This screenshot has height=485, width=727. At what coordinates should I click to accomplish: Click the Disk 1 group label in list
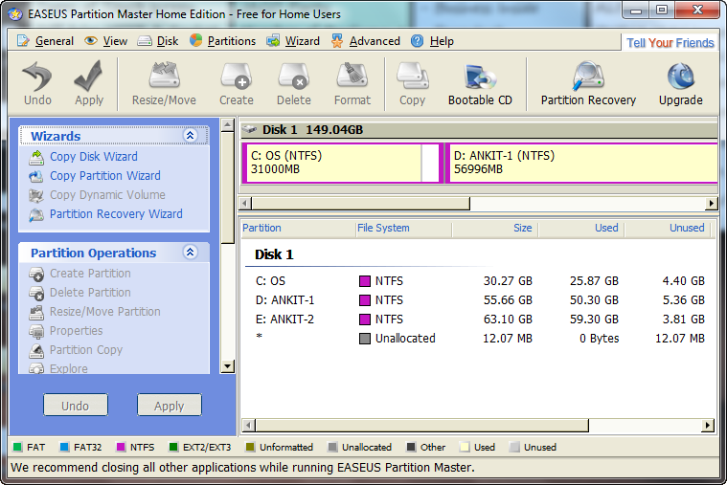click(274, 254)
